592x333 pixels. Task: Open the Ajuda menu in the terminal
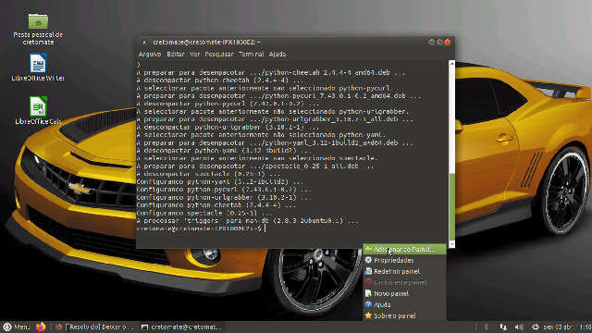277,54
